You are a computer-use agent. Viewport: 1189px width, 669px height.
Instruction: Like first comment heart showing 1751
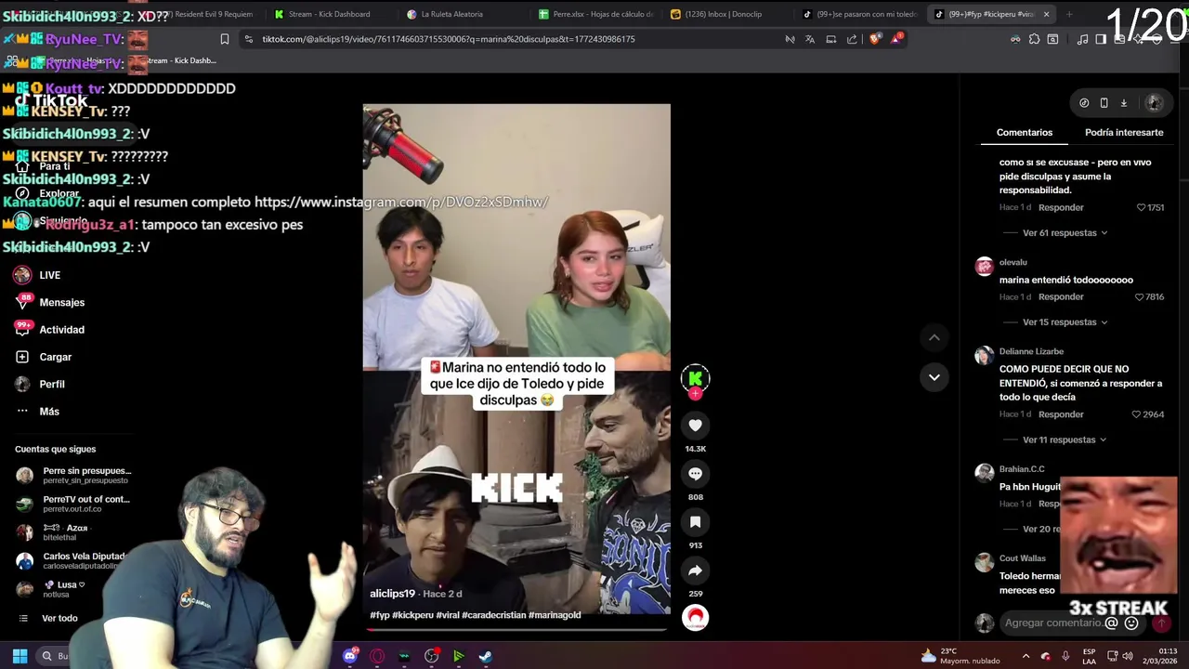(x=1142, y=207)
